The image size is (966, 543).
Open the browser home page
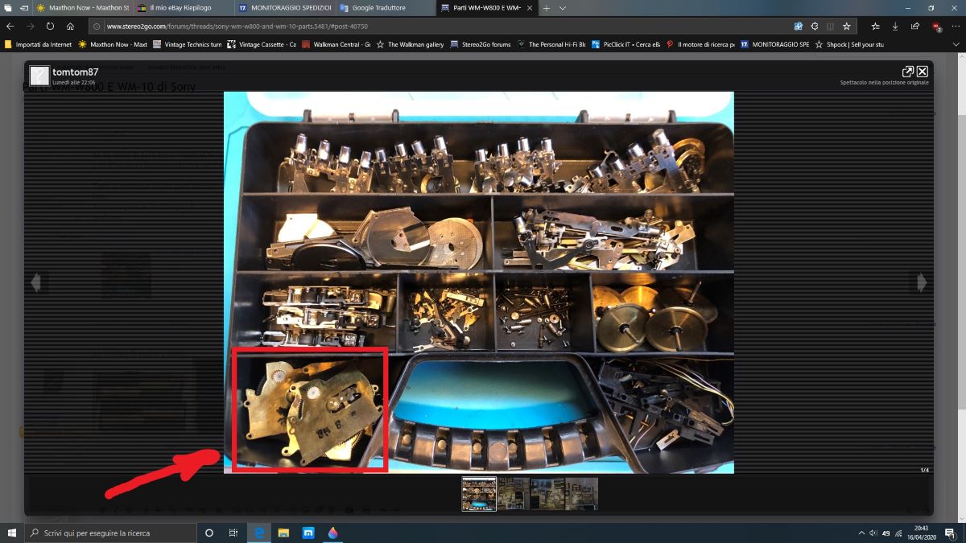(71, 26)
